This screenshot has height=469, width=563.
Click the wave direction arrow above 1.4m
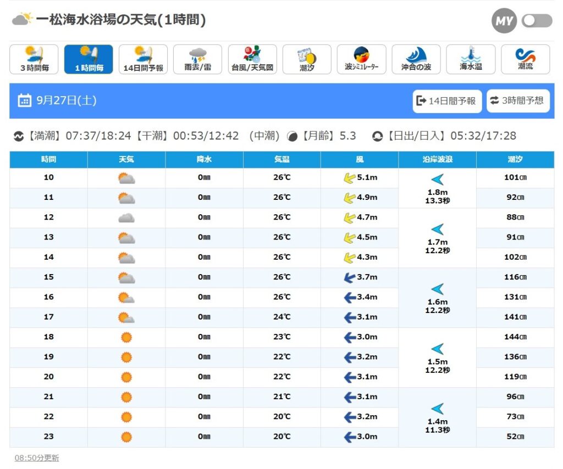coord(438,409)
